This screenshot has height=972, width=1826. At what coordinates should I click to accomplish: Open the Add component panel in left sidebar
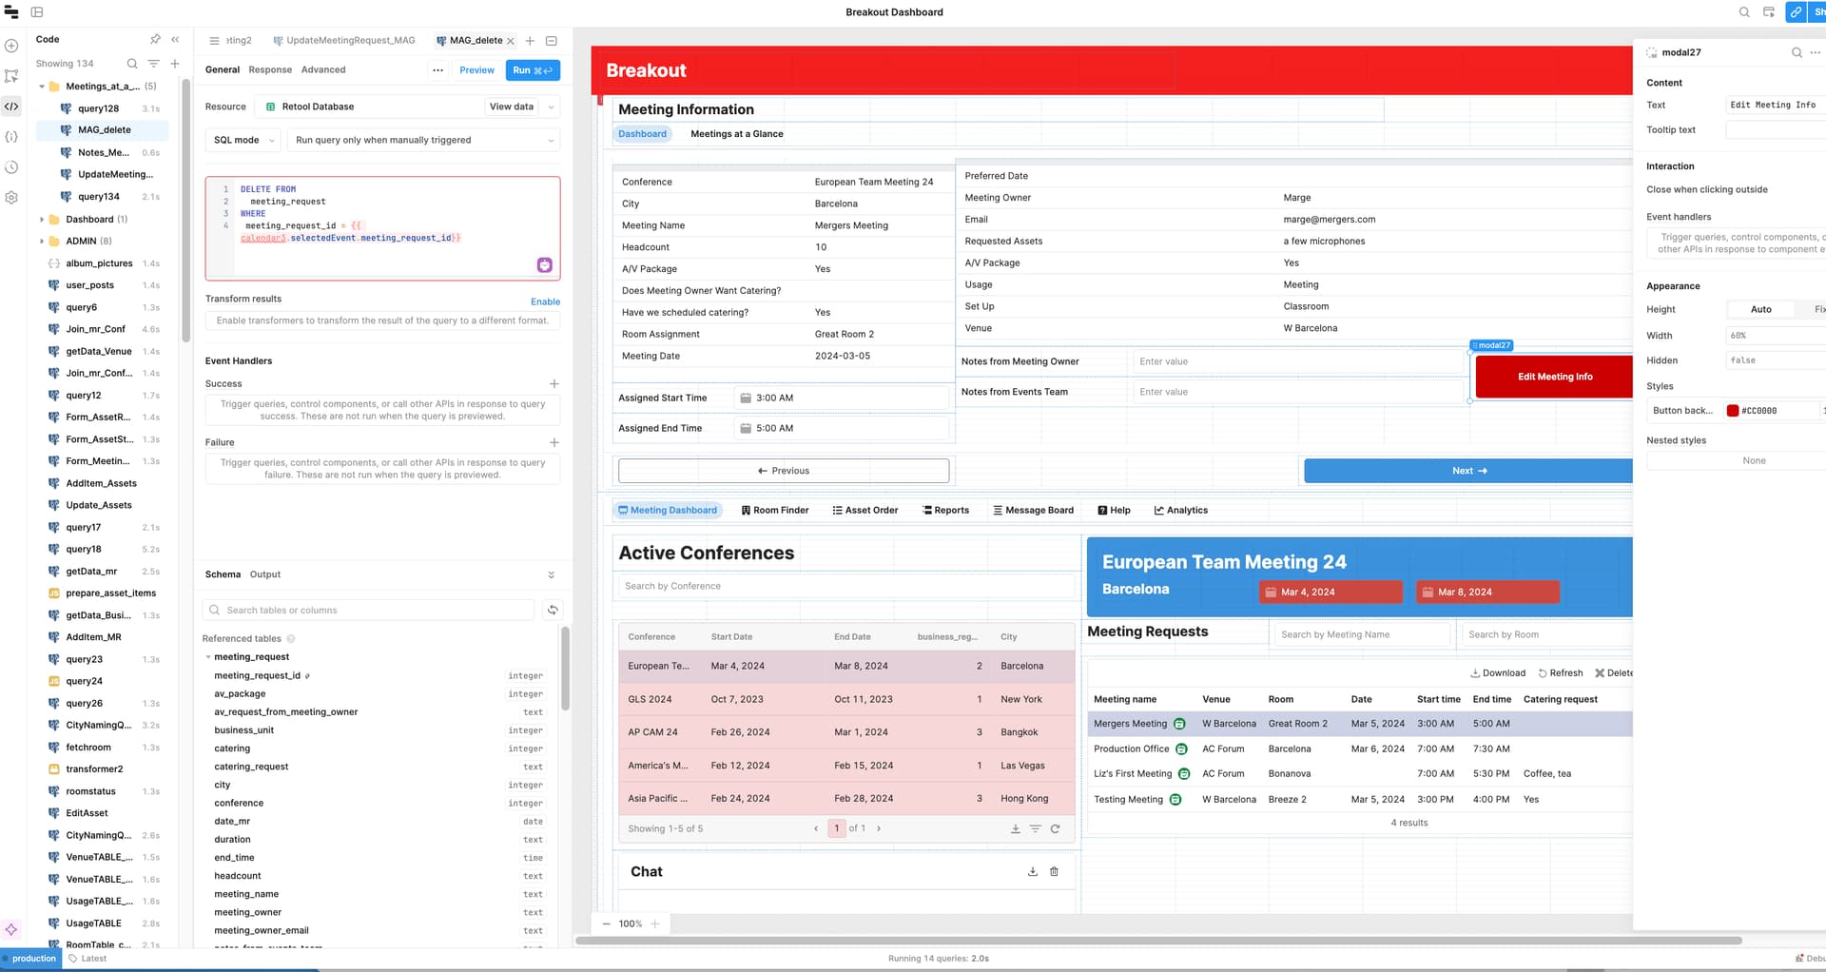tap(11, 46)
